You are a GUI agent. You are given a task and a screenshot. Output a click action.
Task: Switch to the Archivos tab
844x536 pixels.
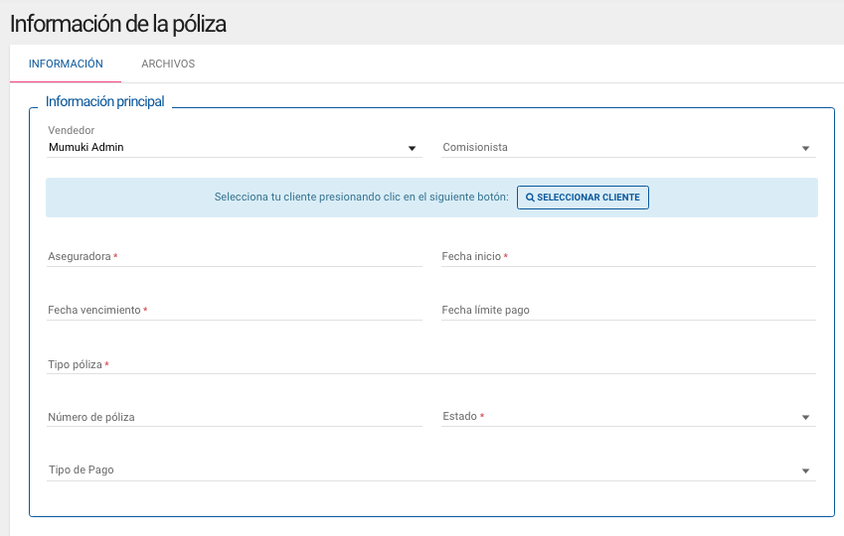point(168,64)
